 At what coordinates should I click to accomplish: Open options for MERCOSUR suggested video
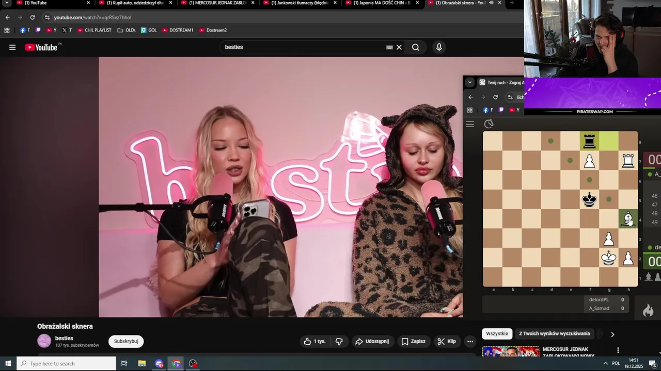click(x=618, y=350)
